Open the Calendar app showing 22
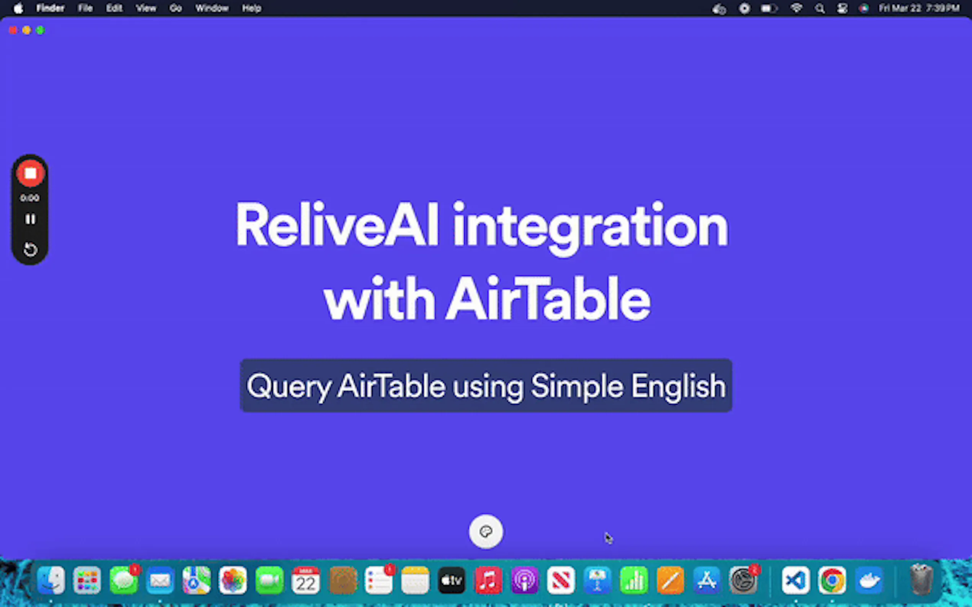The image size is (972, 607). [306, 581]
